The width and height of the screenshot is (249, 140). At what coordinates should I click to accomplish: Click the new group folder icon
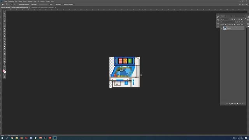click(x=237, y=103)
